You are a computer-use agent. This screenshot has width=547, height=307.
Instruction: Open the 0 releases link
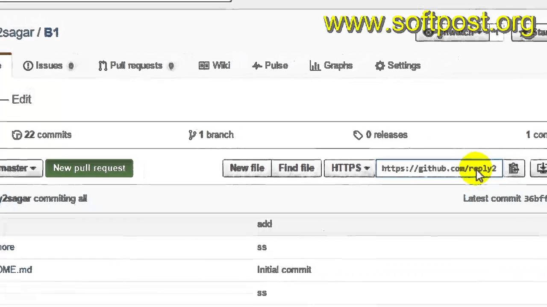point(380,135)
